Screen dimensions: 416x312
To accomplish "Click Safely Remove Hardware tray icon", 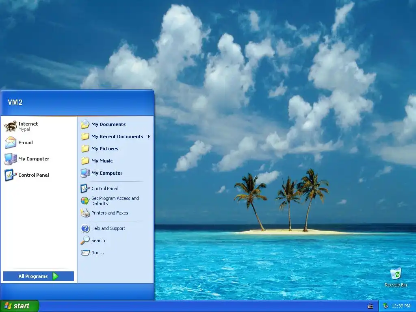I will tap(386, 306).
